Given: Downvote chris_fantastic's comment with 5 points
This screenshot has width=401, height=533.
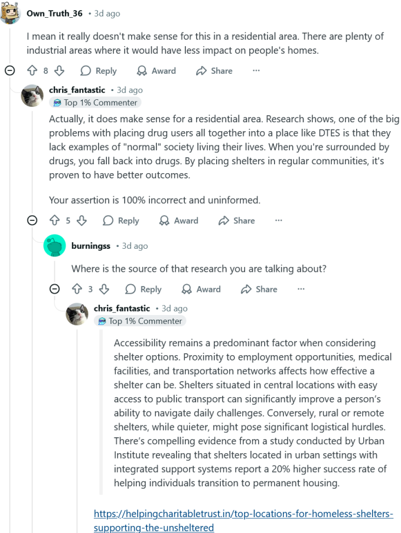Looking at the screenshot, I should coord(82,220).
